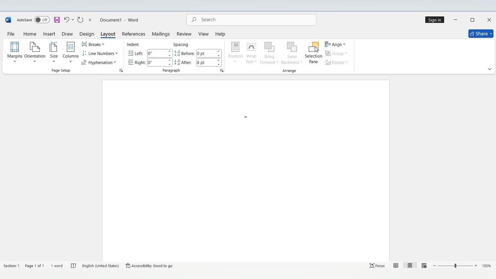The image size is (496, 279).
Task: Decrease the Indent Right value
Action: coord(170,64)
